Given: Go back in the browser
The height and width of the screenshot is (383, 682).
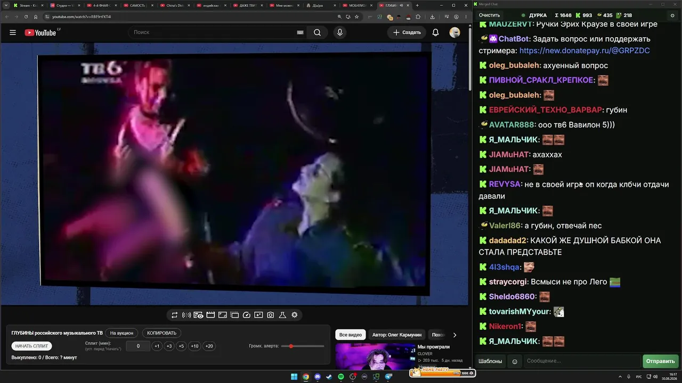Looking at the screenshot, I should click(x=6, y=16).
